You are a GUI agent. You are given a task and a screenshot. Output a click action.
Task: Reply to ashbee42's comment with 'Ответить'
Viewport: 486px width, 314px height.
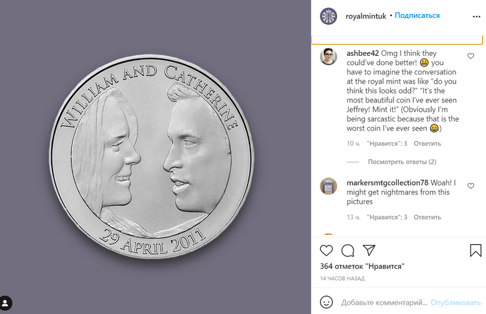(427, 143)
